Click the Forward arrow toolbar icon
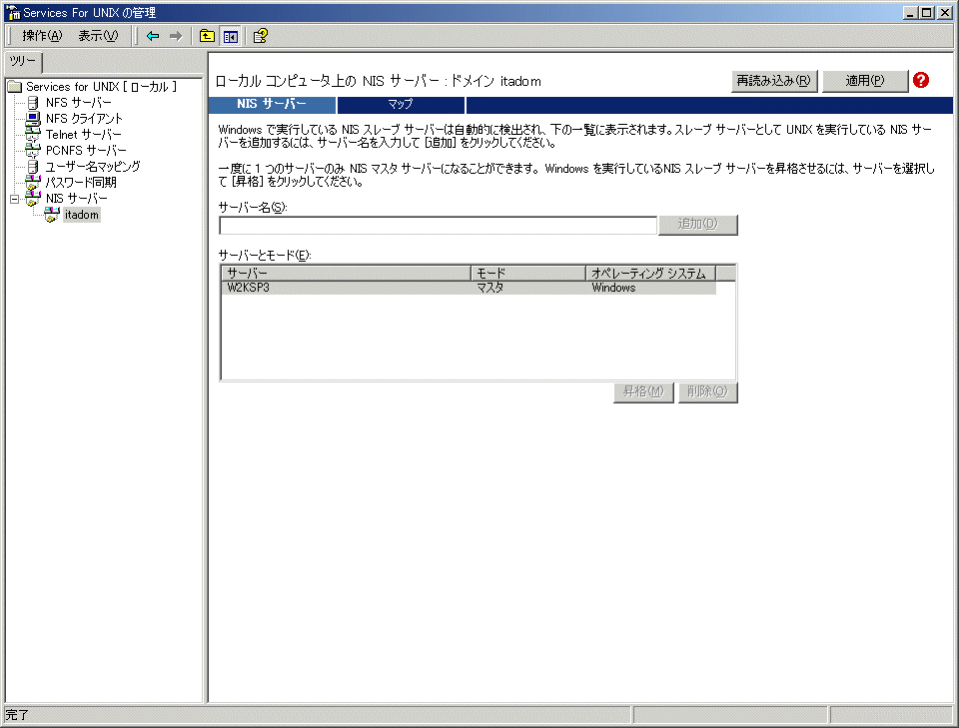The height and width of the screenshot is (728, 959). [x=176, y=36]
